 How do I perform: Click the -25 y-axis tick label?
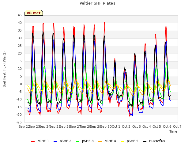click(19, 122)
